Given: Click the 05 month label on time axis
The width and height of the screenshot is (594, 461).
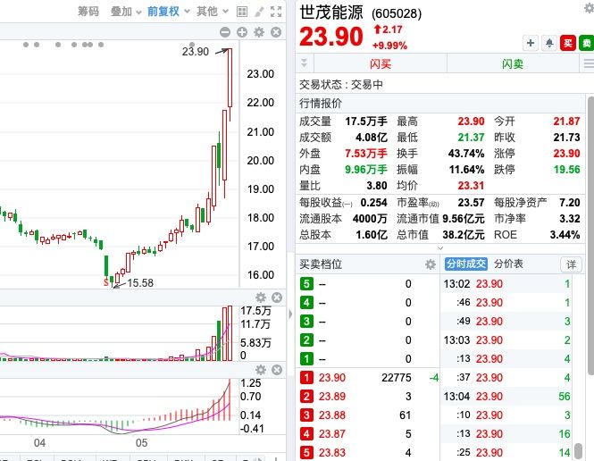Looking at the screenshot, I should pyautogui.click(x=141, y=443).
